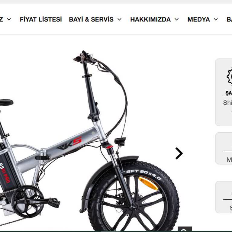Click the bike saddle at the photo's left edge
232x232 pixels.
coord(7,102)
